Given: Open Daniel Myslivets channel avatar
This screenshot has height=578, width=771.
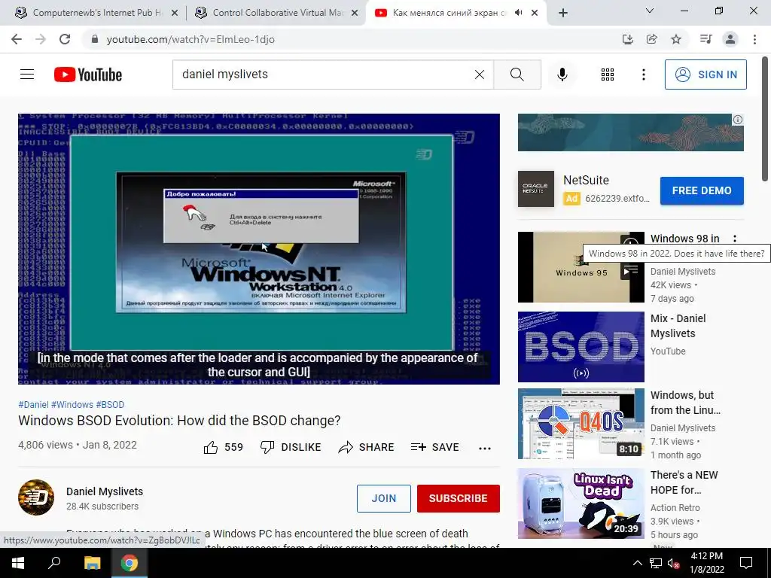Looking at the screenshot, I should pyautogui.click(x=36, y=497).
